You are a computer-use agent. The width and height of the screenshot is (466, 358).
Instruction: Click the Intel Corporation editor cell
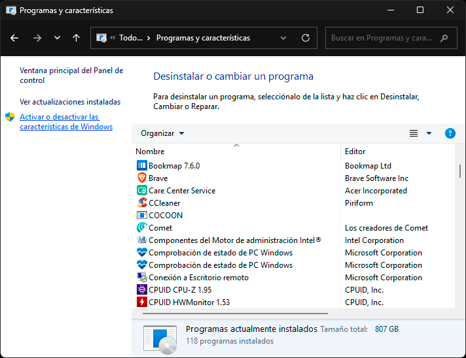coord(374,240)
